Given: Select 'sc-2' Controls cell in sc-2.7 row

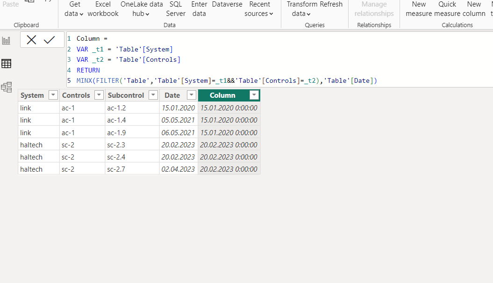Looking at the screenshot, I should (x=82, y=169).
